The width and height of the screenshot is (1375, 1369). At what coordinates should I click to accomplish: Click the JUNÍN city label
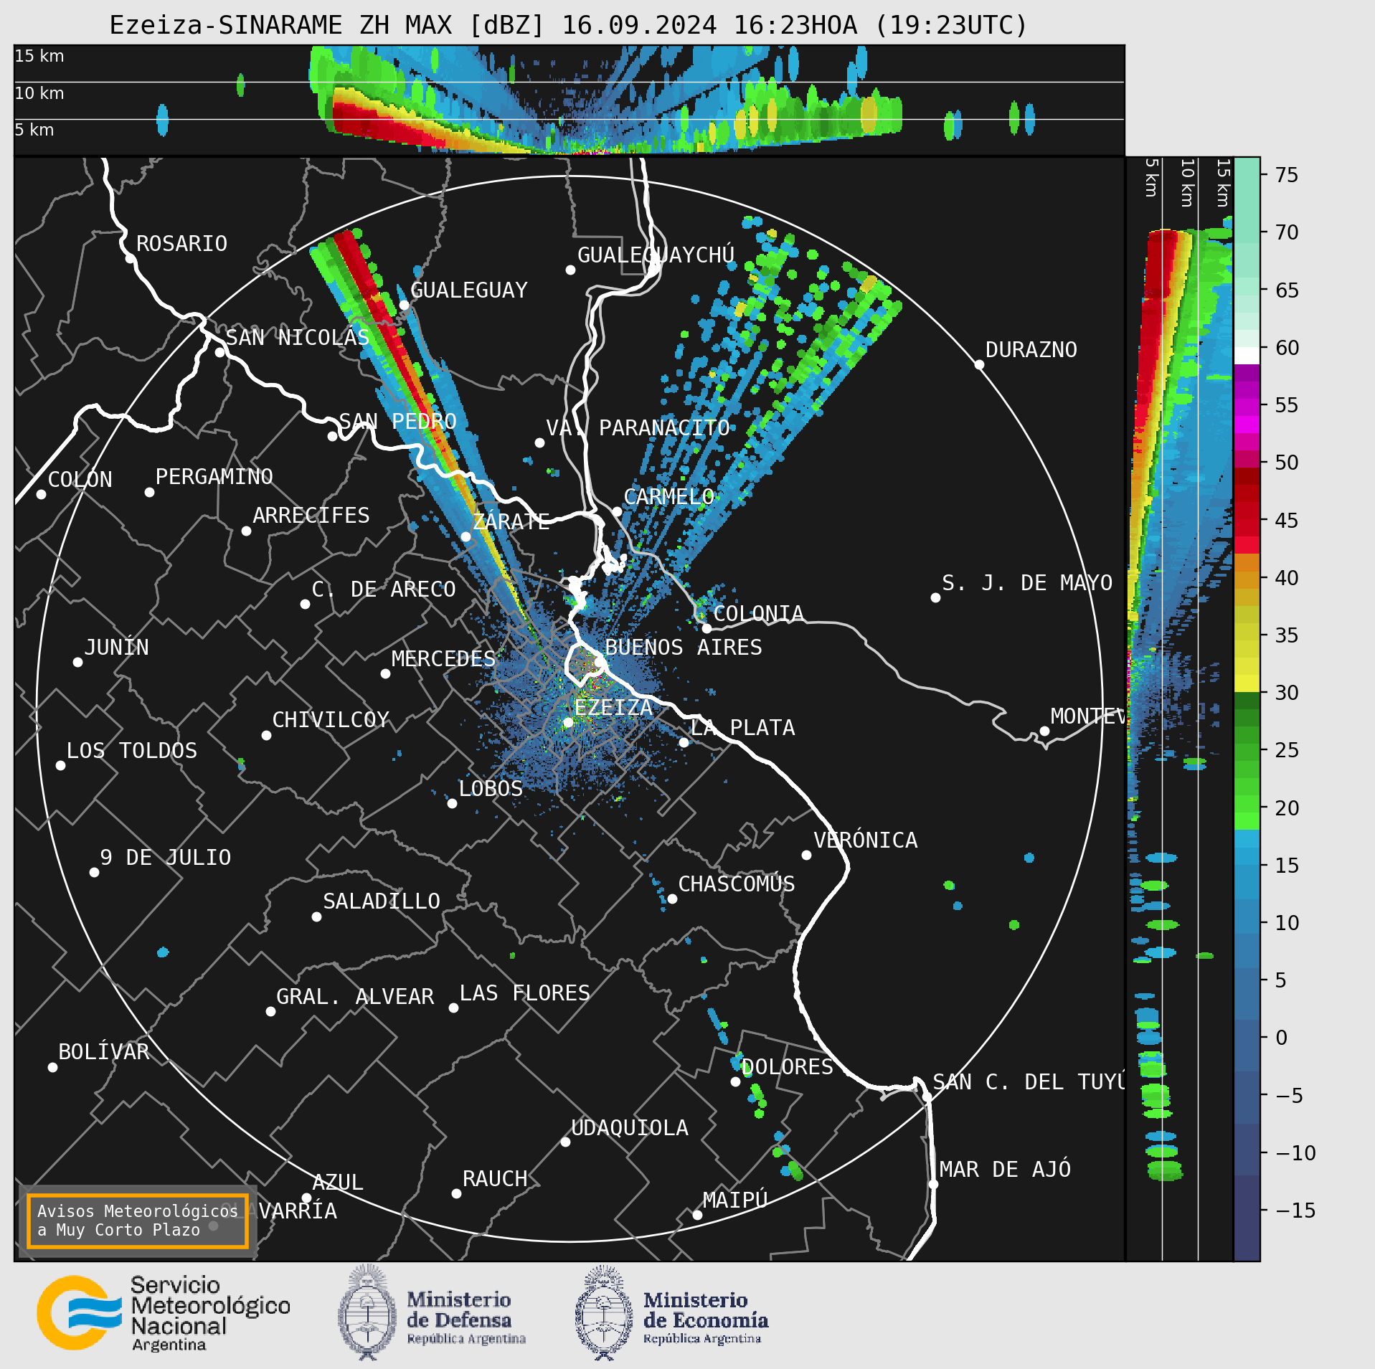[x=116, y=647]
